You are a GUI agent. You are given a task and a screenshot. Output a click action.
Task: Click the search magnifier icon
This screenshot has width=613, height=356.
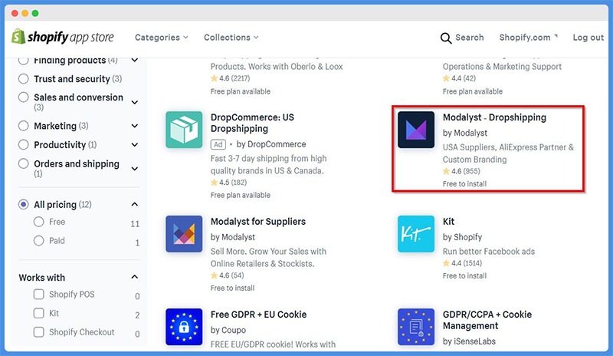tap(446, 38)
